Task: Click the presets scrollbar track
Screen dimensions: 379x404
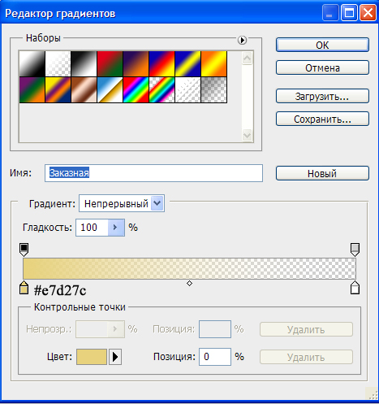Action: pos(247,96)
